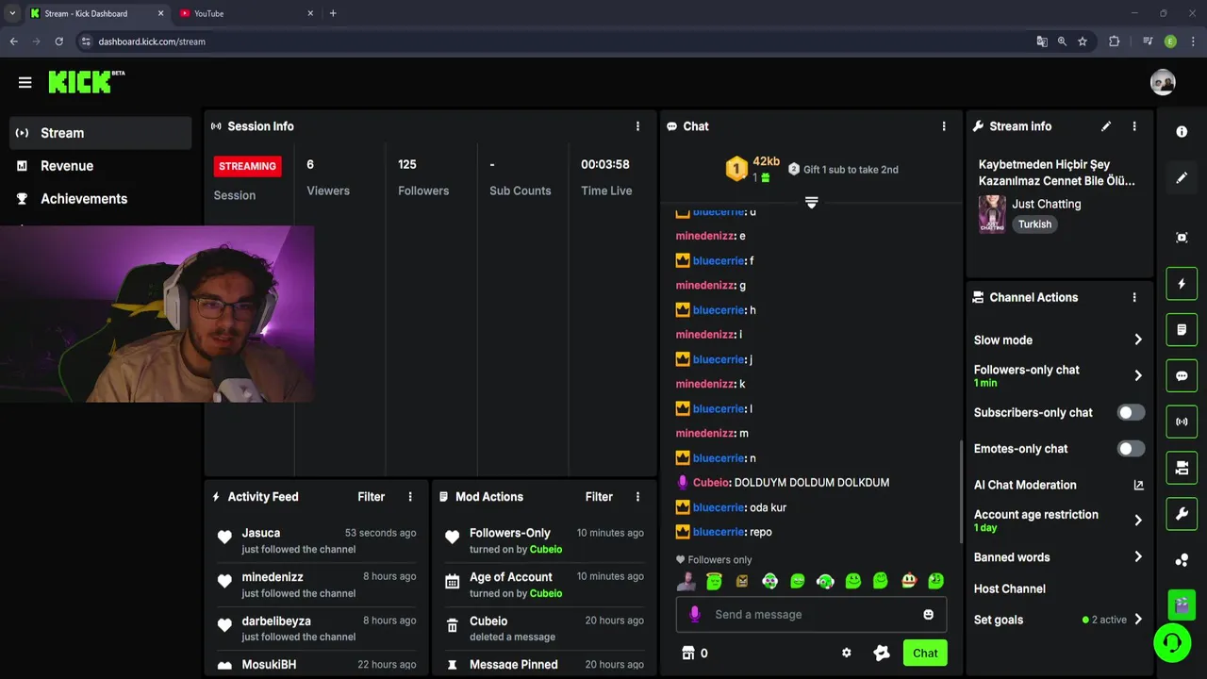Open browser extensions puzzle icon
This screenshot has height=679, width=1207.
[1114, 41]
